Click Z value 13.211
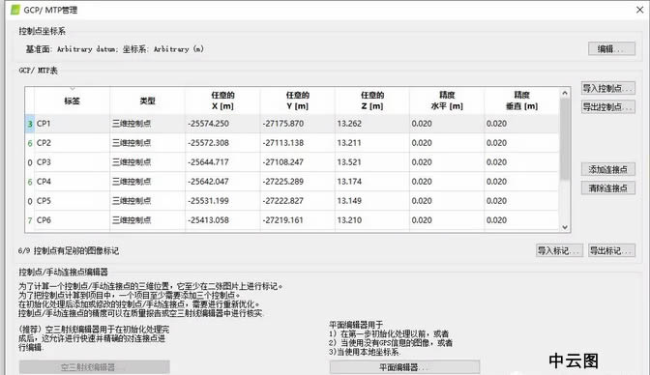Image resolution: width=650 pixels, height=375 pixels. [x=349, y=143]
